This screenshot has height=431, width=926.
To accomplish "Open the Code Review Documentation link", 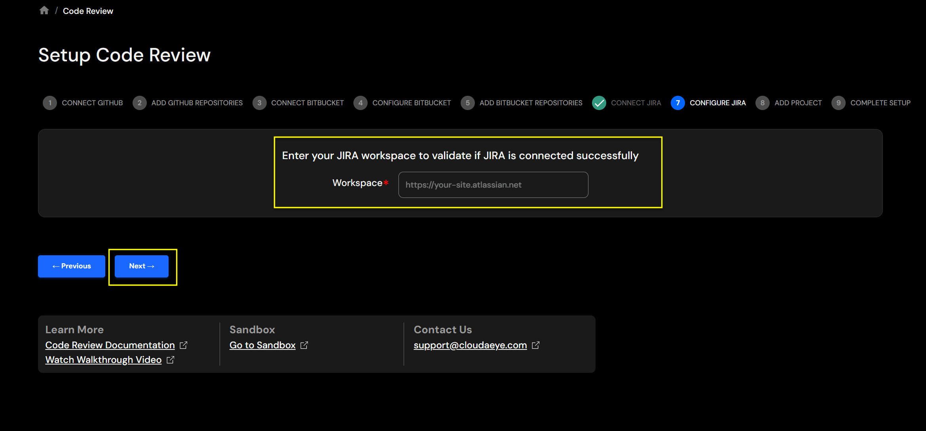I will [110, 345].
